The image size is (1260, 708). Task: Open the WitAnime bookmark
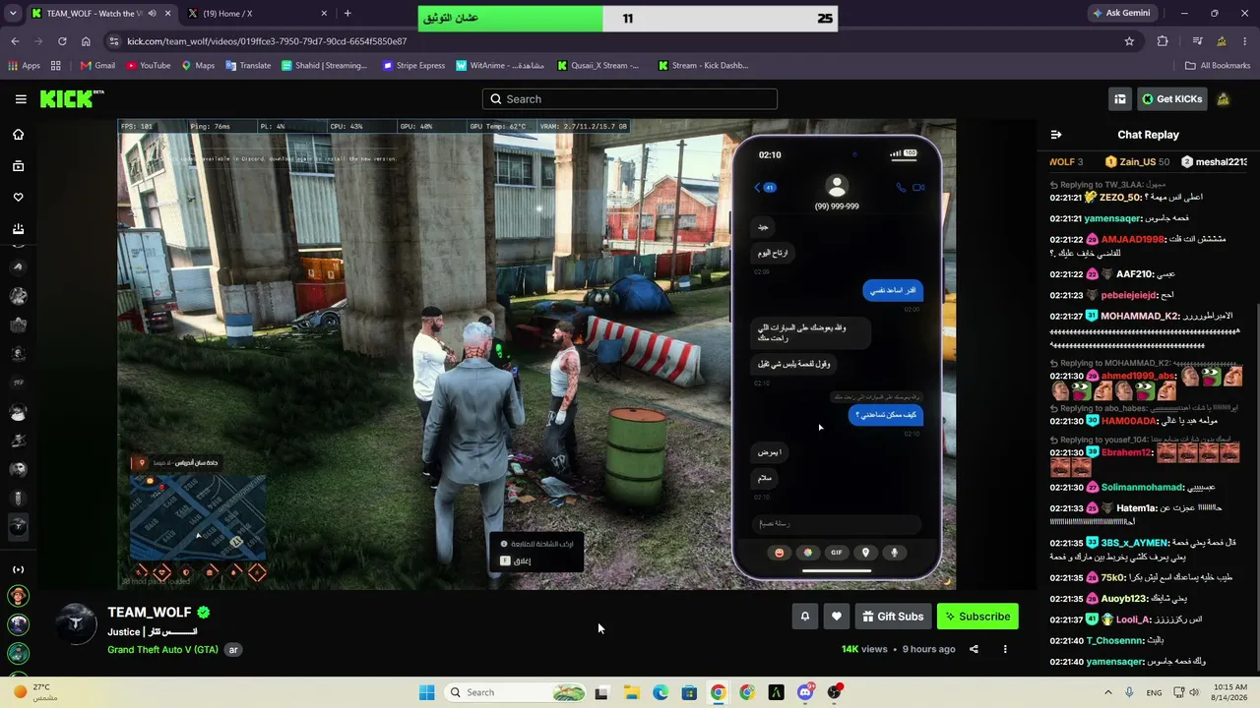click(x=500, y=66)
